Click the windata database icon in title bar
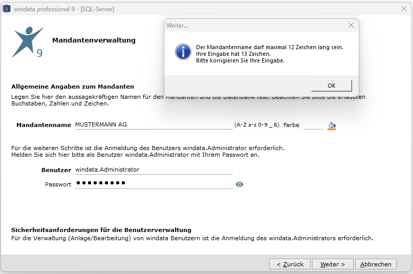This screenshot has width=413, height=274. [x=7, y=9]
